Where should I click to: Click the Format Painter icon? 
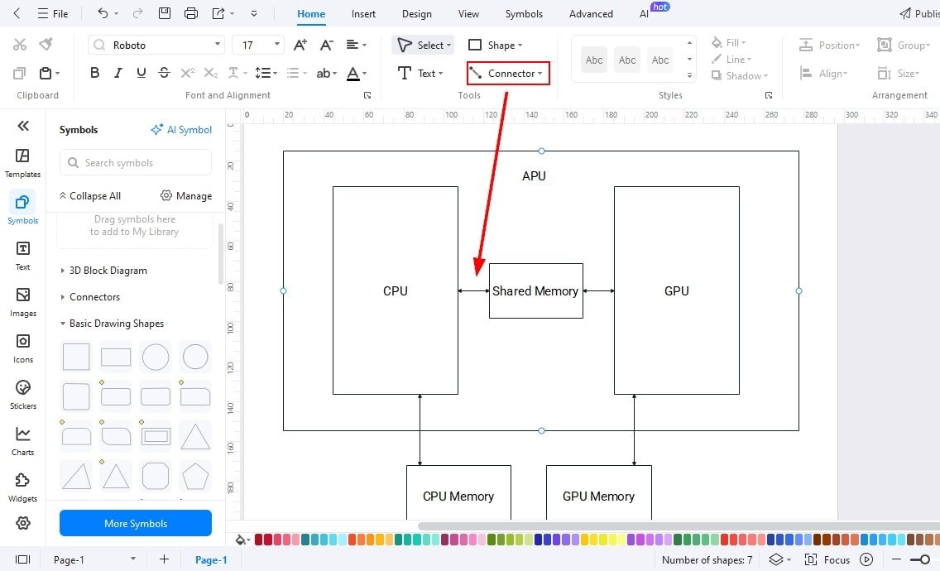(x=46, y=44)
